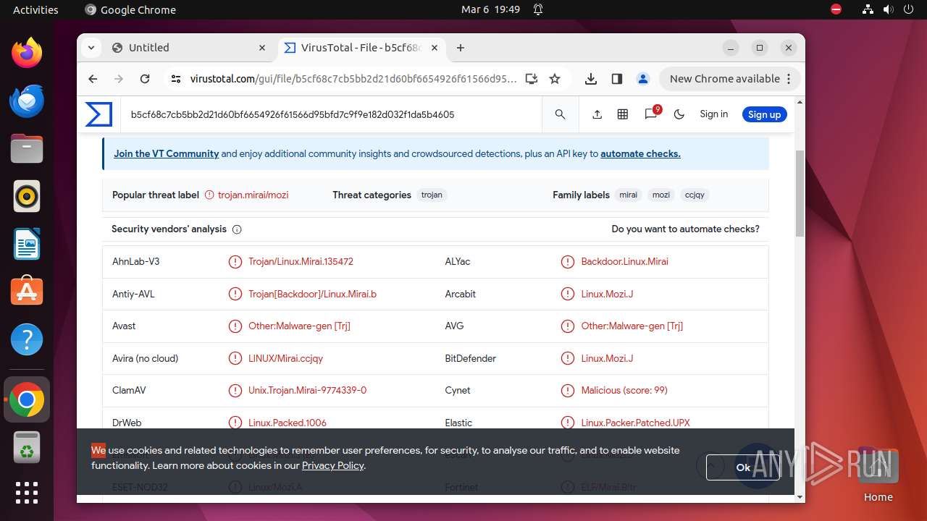Image resolution: width=927 pixels, height=521 pixels.
Task: Open Help icon in the dock
Action: (x=27, y=339)
